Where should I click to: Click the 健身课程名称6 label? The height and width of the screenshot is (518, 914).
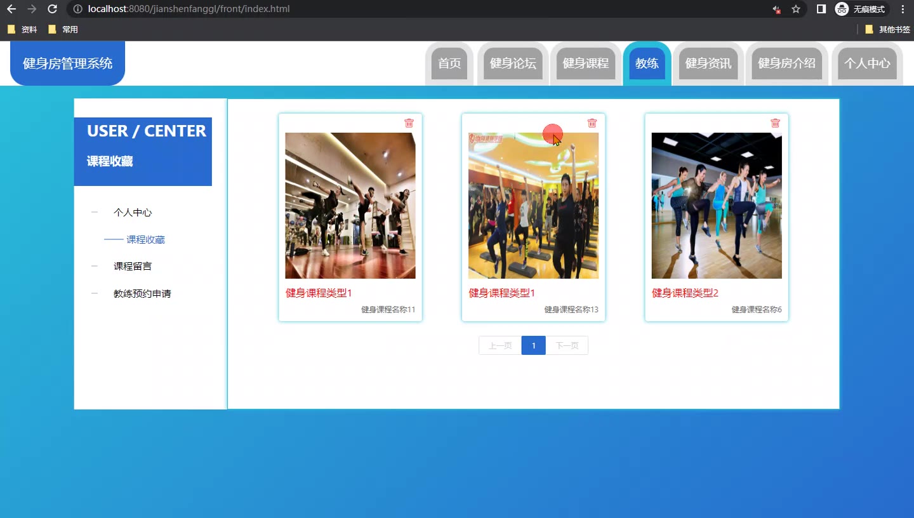[757, 310]
